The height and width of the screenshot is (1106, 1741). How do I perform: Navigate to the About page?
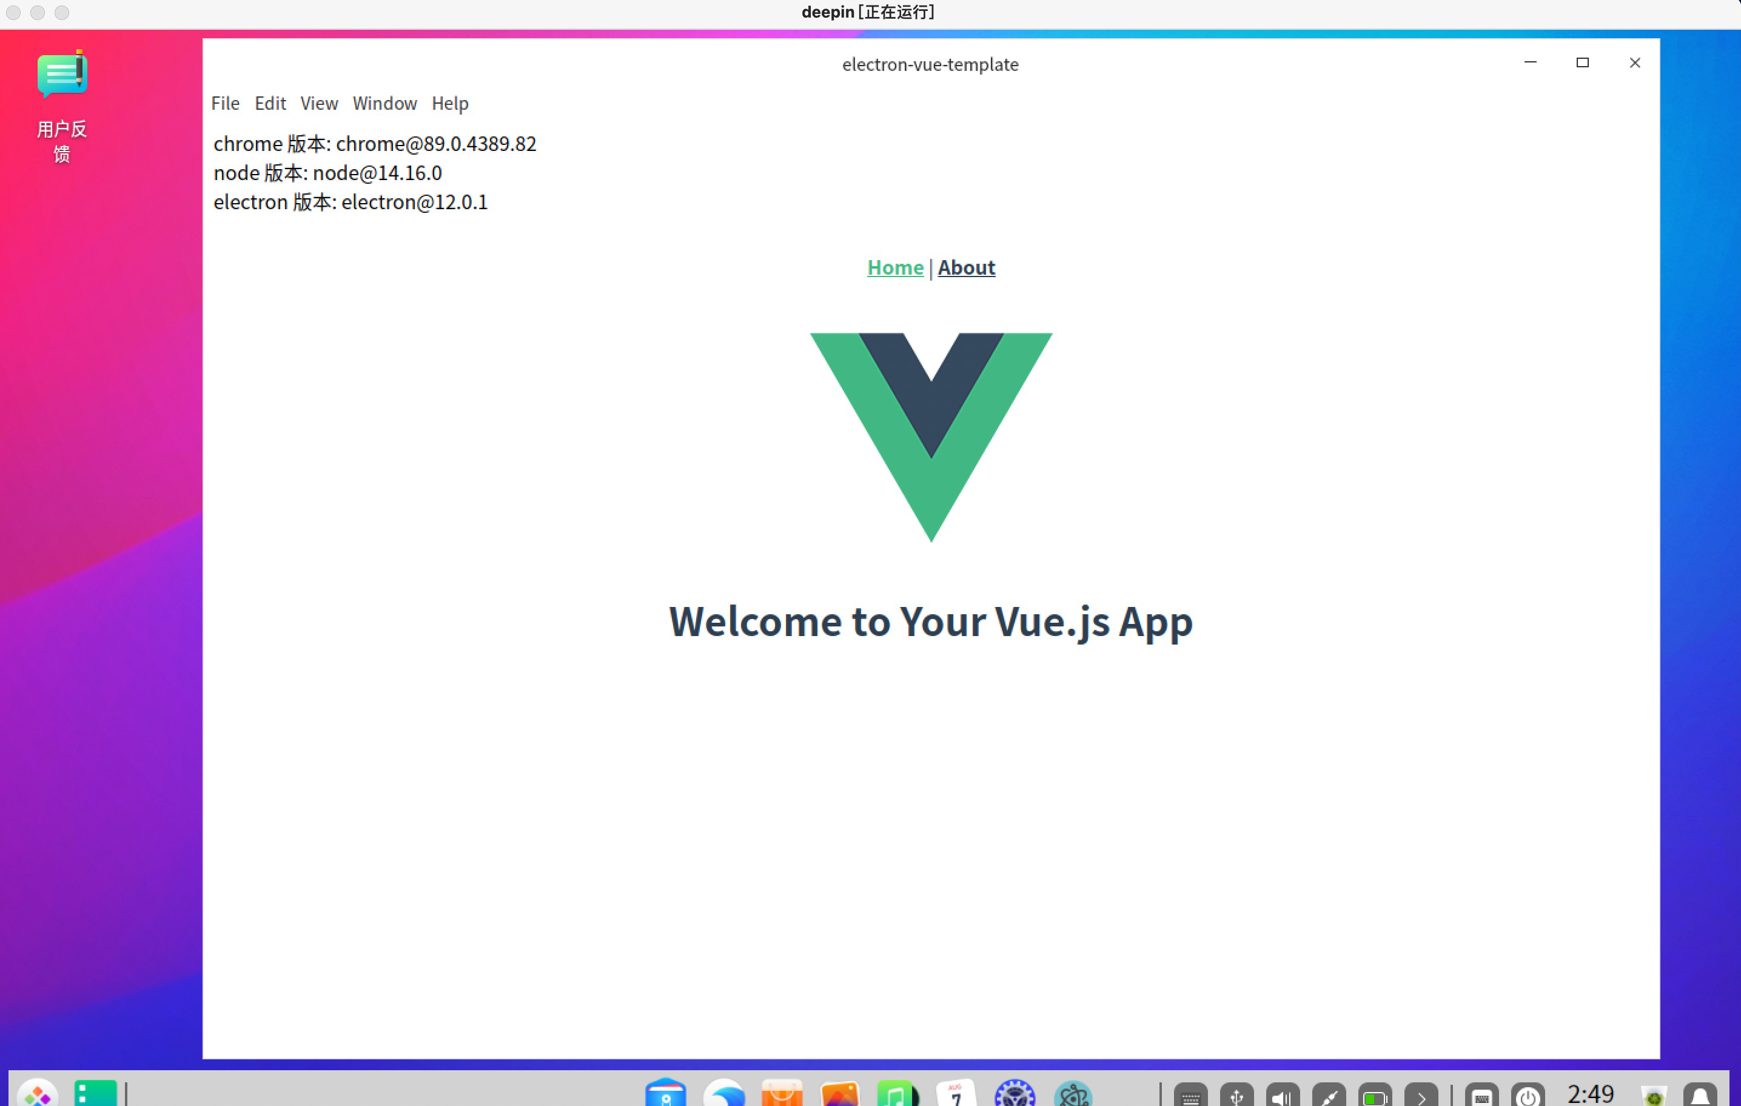967,267
